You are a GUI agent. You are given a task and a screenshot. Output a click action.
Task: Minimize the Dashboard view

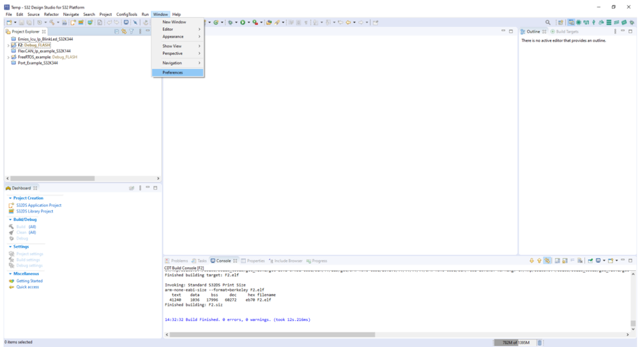coord(148,188)
